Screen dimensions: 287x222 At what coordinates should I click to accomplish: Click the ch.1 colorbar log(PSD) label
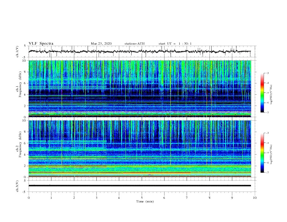(271, 94)
